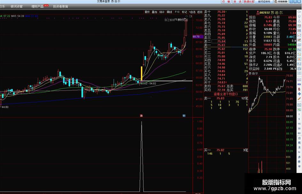Open the 叠加 overlay menu
This screenshot has width=302, height=194.
coord(154,12)
